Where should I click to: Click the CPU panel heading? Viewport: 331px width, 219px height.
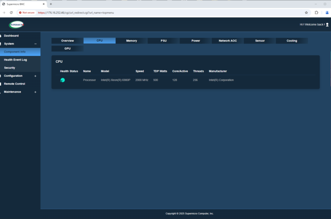point(59,62)
